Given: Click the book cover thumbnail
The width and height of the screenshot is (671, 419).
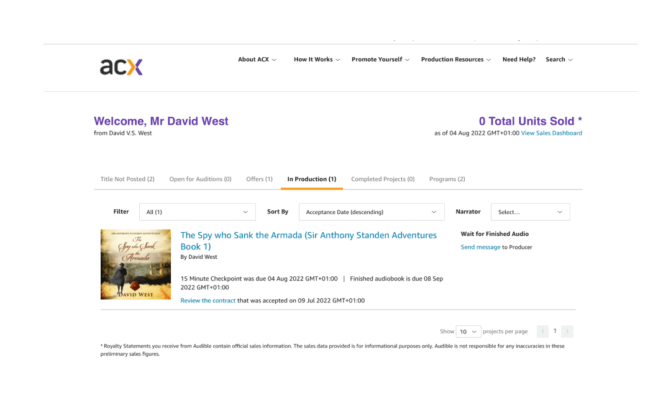Looking at the screenshot, I should coord(135,264).
